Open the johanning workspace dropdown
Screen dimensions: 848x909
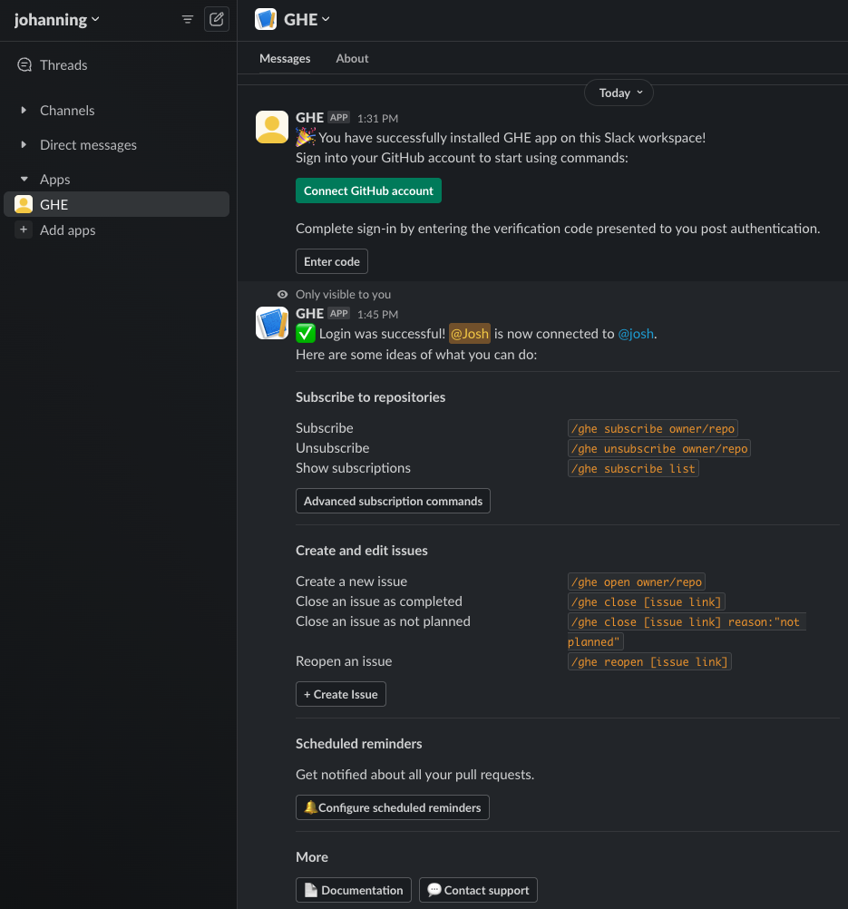point(57,20)
